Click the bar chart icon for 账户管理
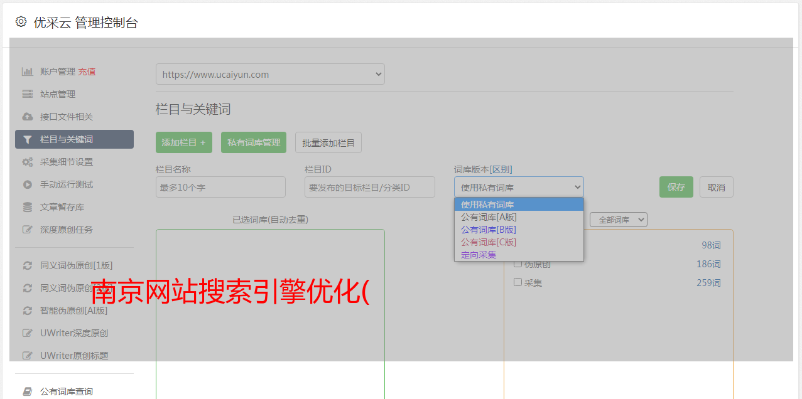The image size is (802, 399). (27, 72)
